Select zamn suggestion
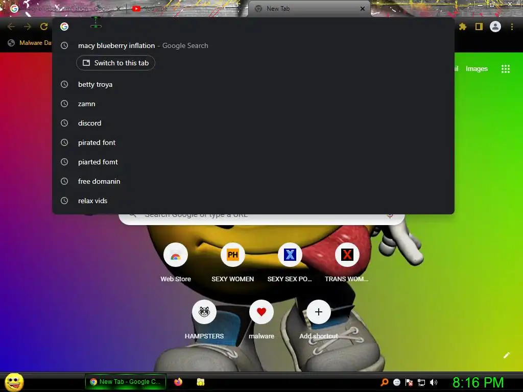Viewport: 523px width, 392px height. pos(253,104)
